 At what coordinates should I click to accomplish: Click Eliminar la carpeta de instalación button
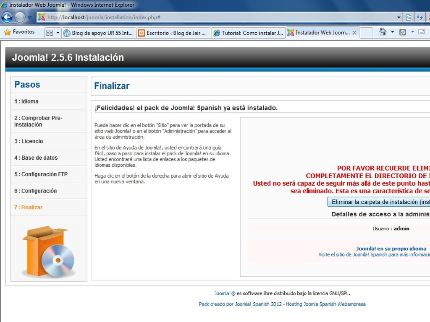[x=379, y=202]
